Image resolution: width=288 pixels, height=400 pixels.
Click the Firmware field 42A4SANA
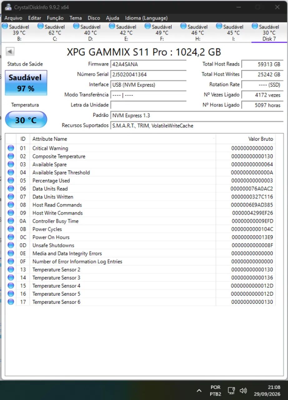149,64
